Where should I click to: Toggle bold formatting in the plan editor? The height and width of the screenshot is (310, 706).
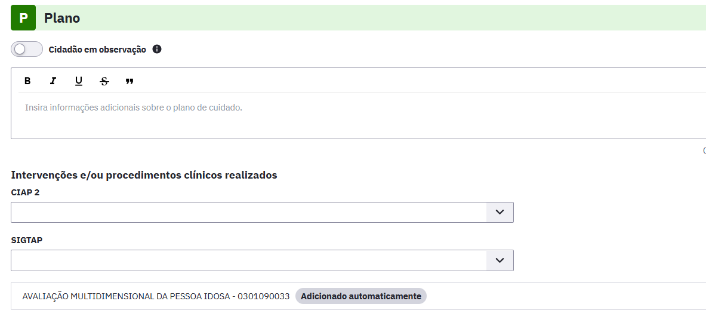27,81
